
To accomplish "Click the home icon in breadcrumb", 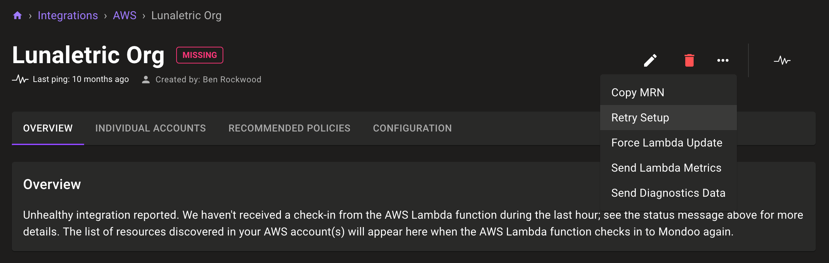I will [x=17, y=15].
